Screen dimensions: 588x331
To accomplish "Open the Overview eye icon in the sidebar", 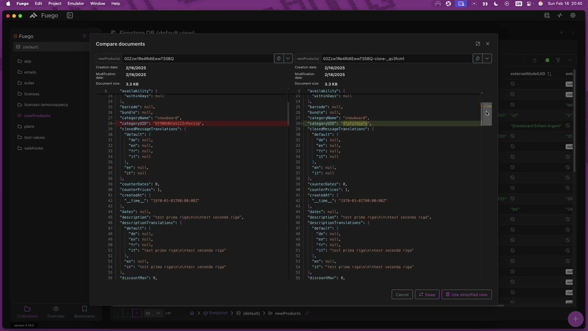I will tap(56, 312).
